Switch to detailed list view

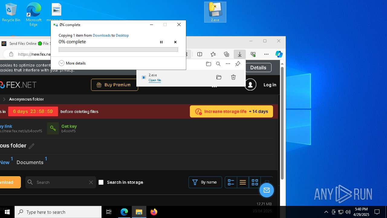(x=231, y=182)
